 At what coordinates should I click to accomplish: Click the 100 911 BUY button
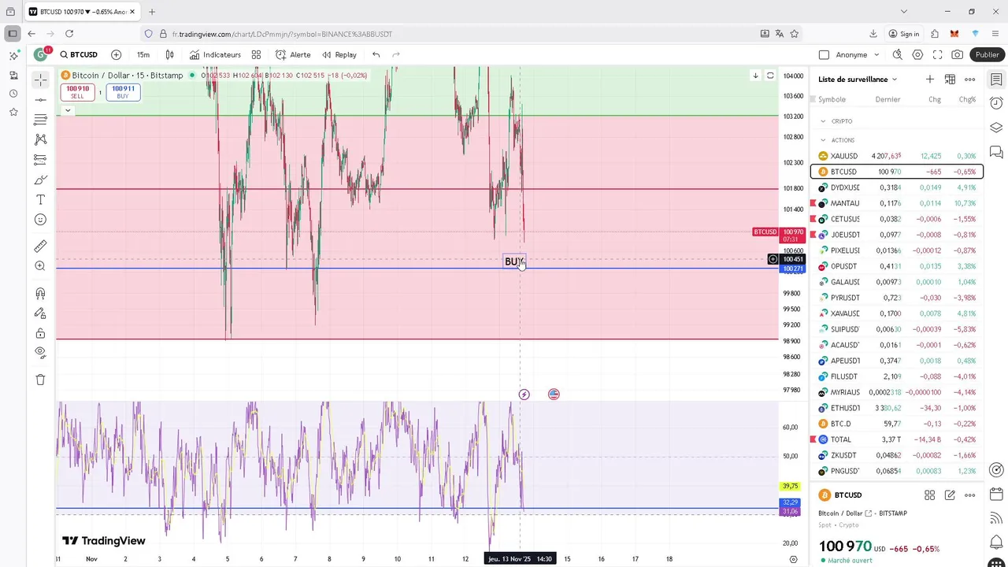[x=123, y=92]
